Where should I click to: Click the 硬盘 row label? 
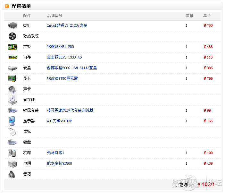coord(27,68)
